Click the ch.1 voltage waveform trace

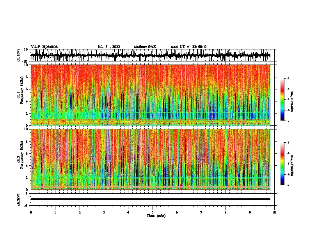[150, 55]
